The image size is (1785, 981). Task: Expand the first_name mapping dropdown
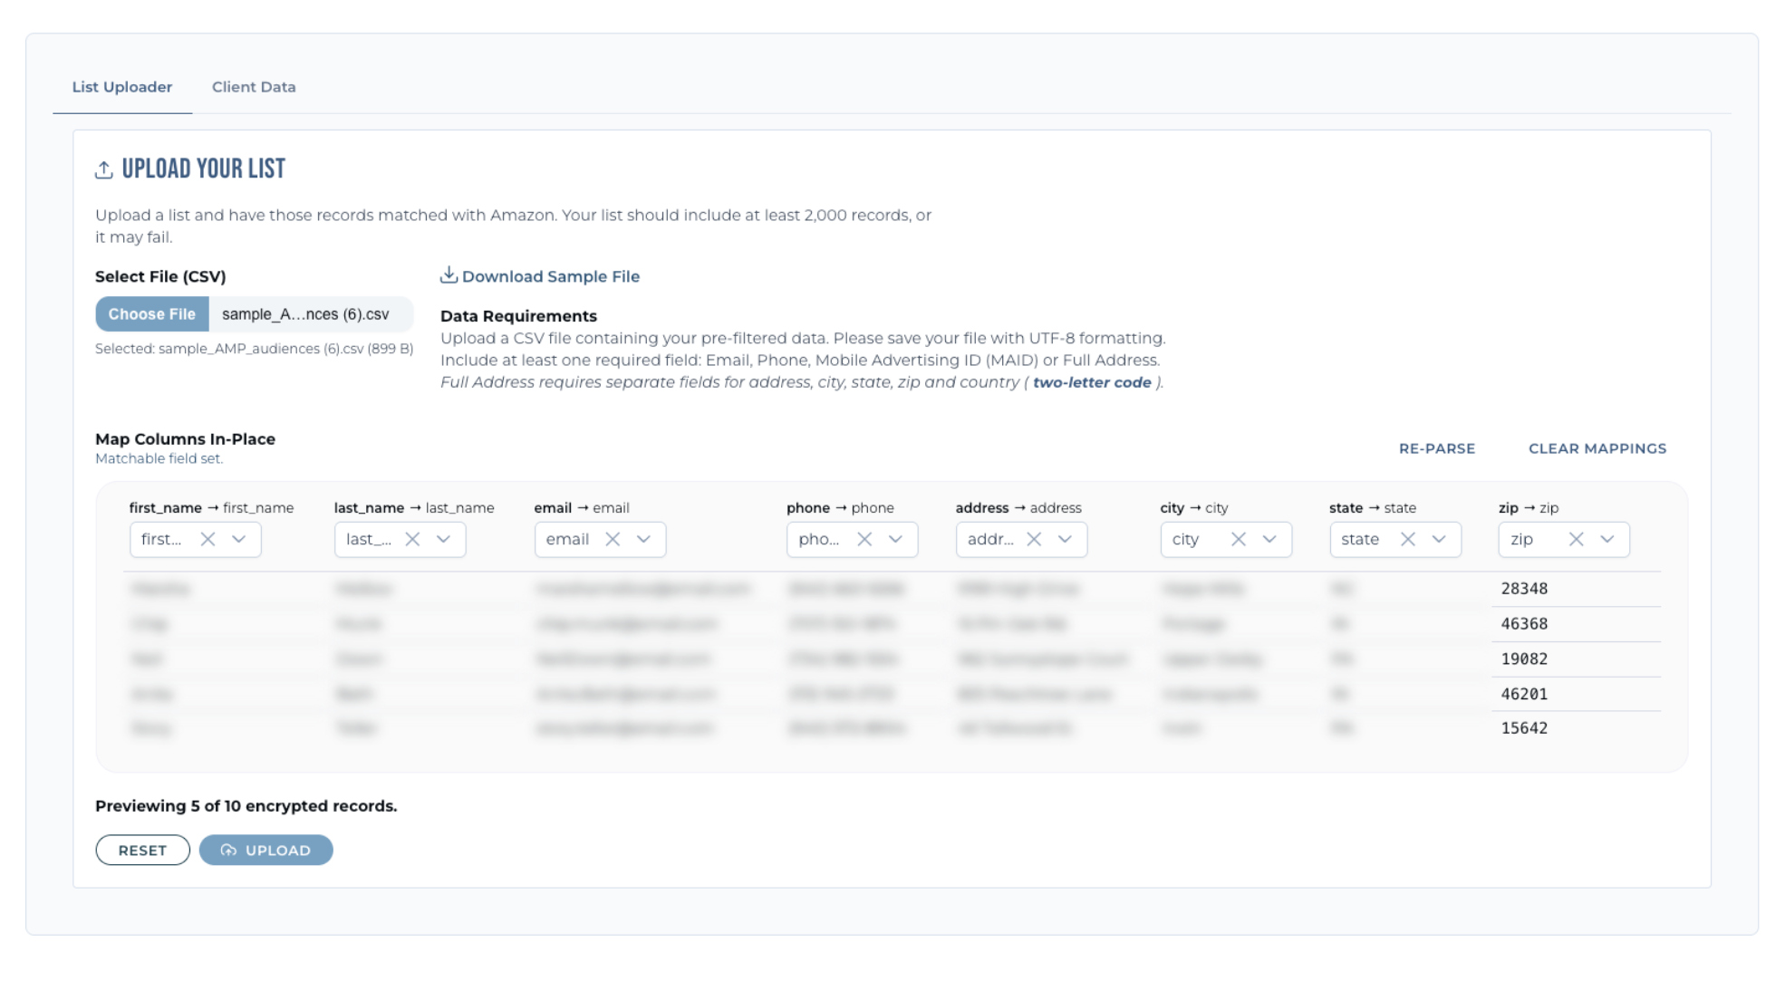[x=238, y=539]
